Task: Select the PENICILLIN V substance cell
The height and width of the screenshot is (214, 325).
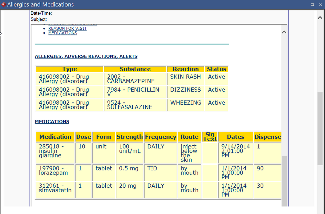Action: [x=135, y=92]
